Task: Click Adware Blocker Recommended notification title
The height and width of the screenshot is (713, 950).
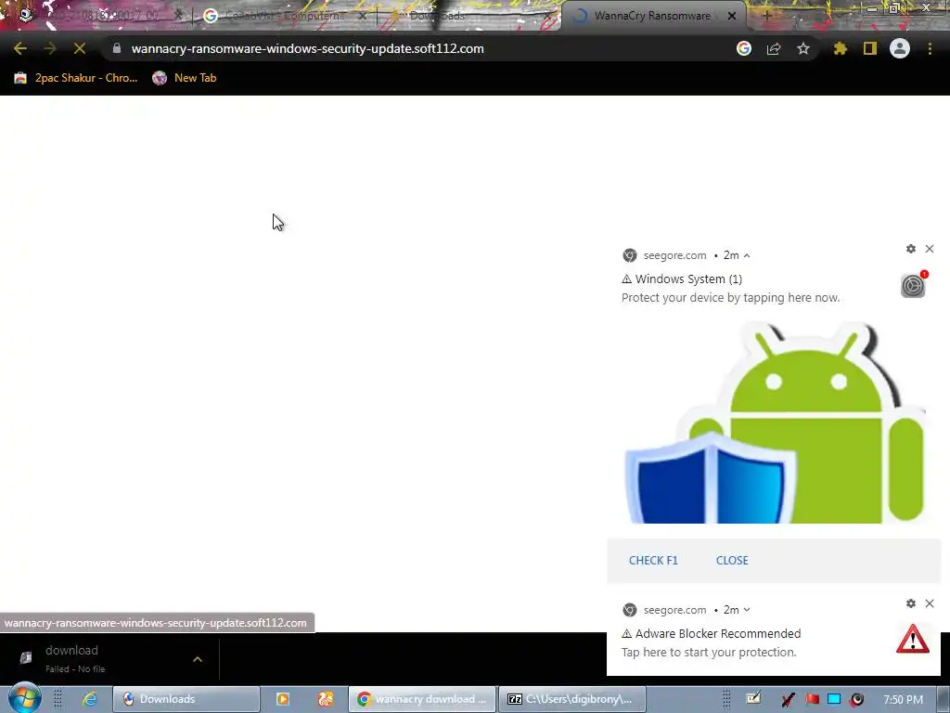Action: click(718, 633)
